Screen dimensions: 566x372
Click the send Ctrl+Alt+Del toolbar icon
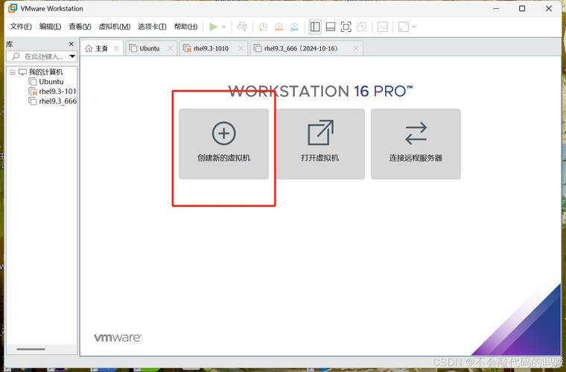pos(242,27)
